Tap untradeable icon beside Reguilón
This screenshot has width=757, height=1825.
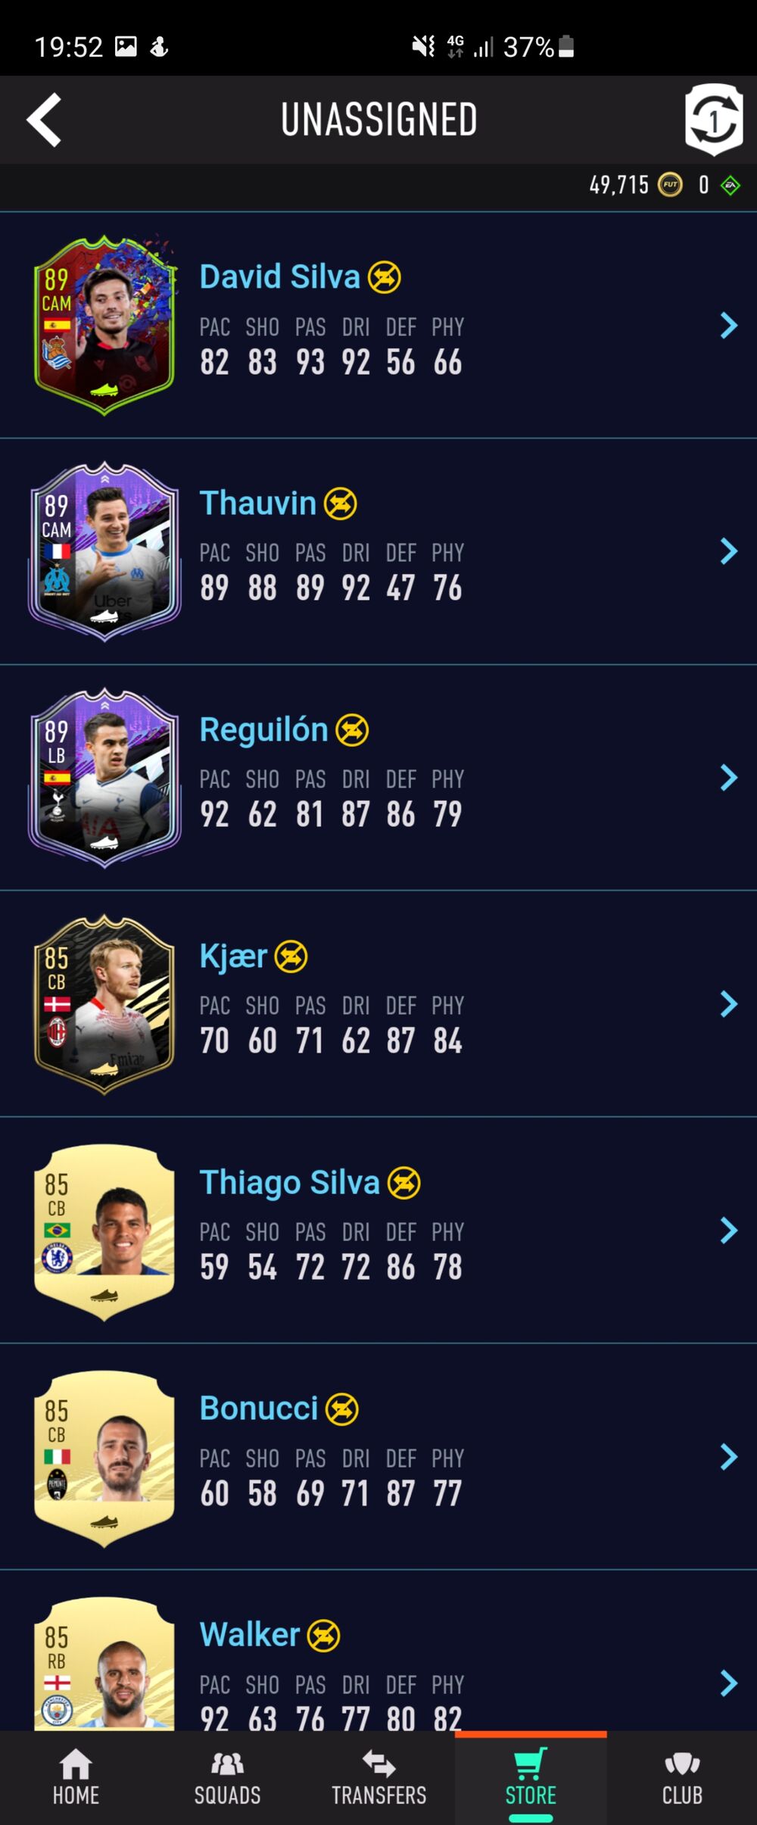pyautogui.click(x=352, y=730)
